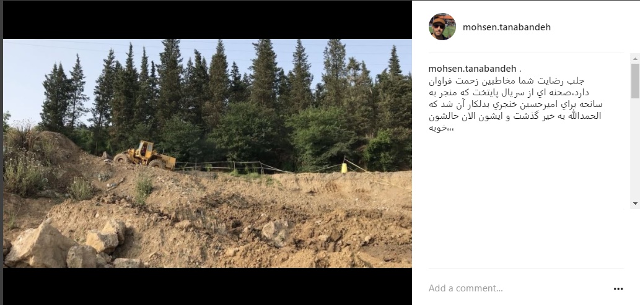The width and height of the screenshot is (640, 305).
Task: Click the caption scrollbar up arrow
Action: pos(635,59)
